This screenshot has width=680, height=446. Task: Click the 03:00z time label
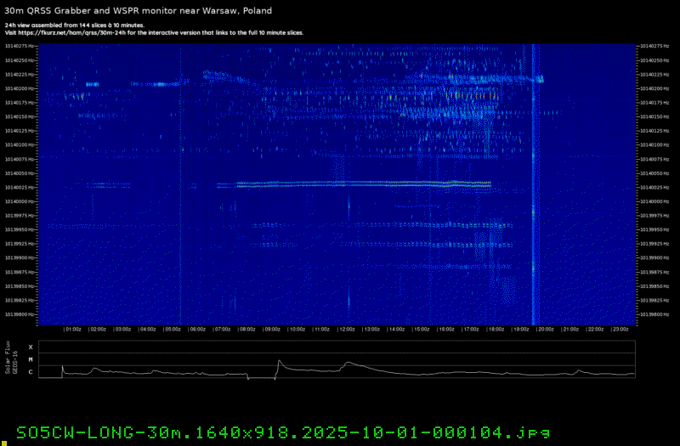click(122, 330)
